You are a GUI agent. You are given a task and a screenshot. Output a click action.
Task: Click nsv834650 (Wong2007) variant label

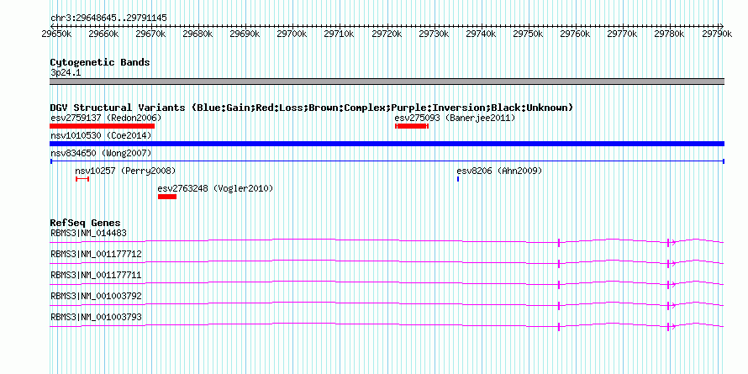[101, 153]
